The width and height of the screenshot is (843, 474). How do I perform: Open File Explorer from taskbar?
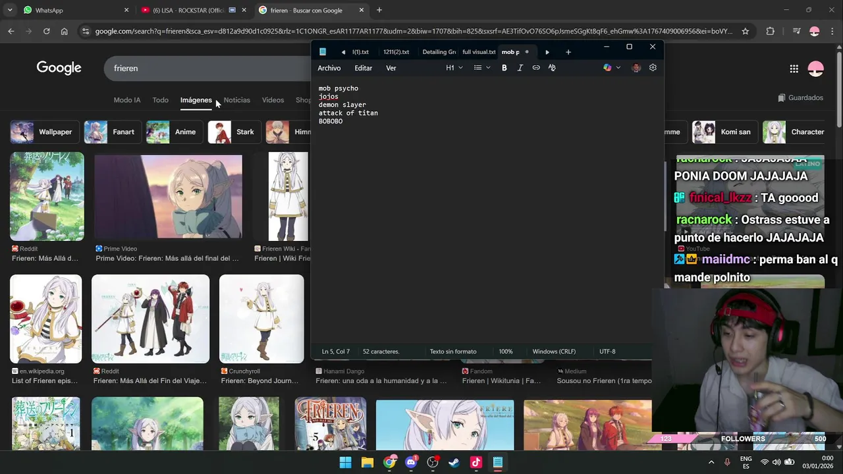coord(367,462)
